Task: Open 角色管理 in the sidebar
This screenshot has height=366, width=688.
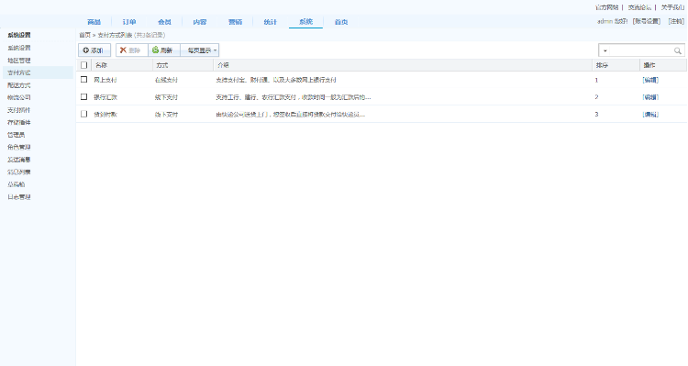Action: 19,147
